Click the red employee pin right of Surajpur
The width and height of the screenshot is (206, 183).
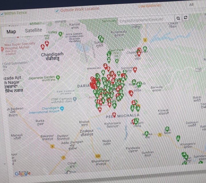point(135,69)
